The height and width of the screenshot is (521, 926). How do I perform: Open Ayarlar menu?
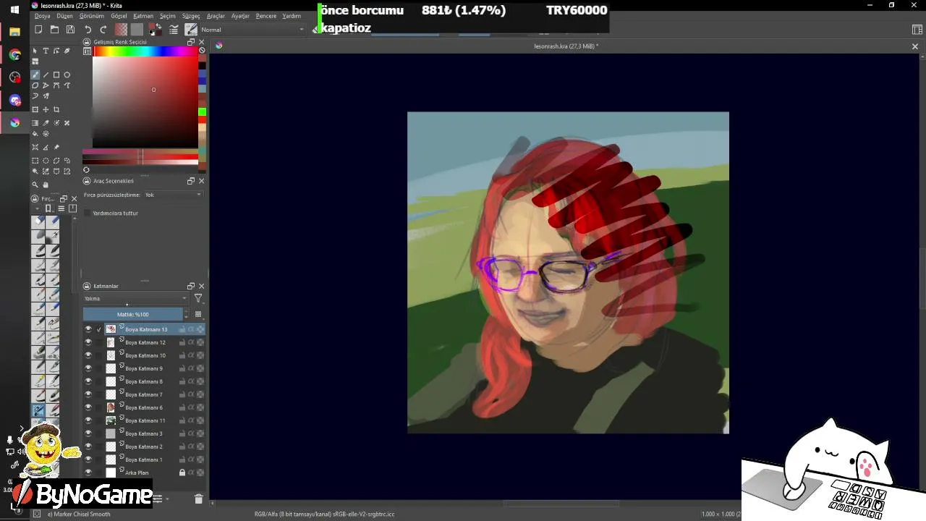point(240,16)
